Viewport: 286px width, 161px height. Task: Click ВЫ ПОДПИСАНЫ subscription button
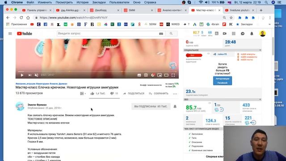pos(151,106)
